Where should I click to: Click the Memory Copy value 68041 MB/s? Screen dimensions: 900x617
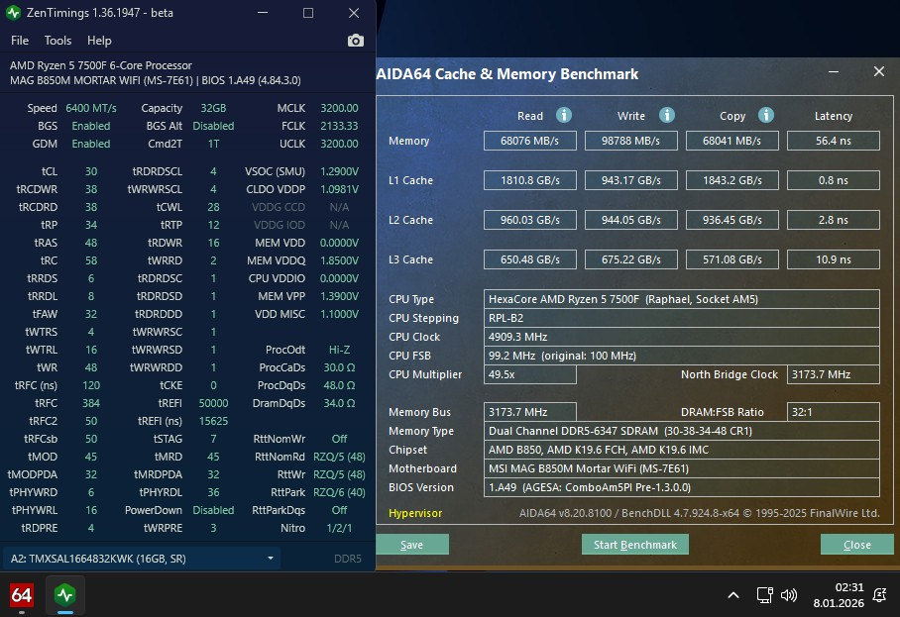(731, 141)
